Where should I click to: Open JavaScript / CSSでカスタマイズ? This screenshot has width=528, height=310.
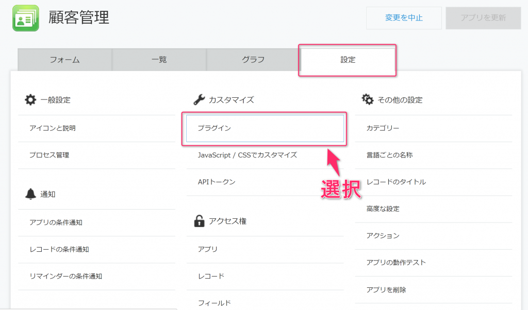[265, 156]
